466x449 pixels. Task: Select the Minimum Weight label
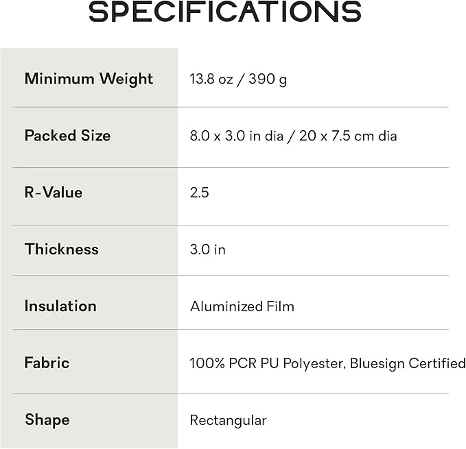[x=89, y=80]
